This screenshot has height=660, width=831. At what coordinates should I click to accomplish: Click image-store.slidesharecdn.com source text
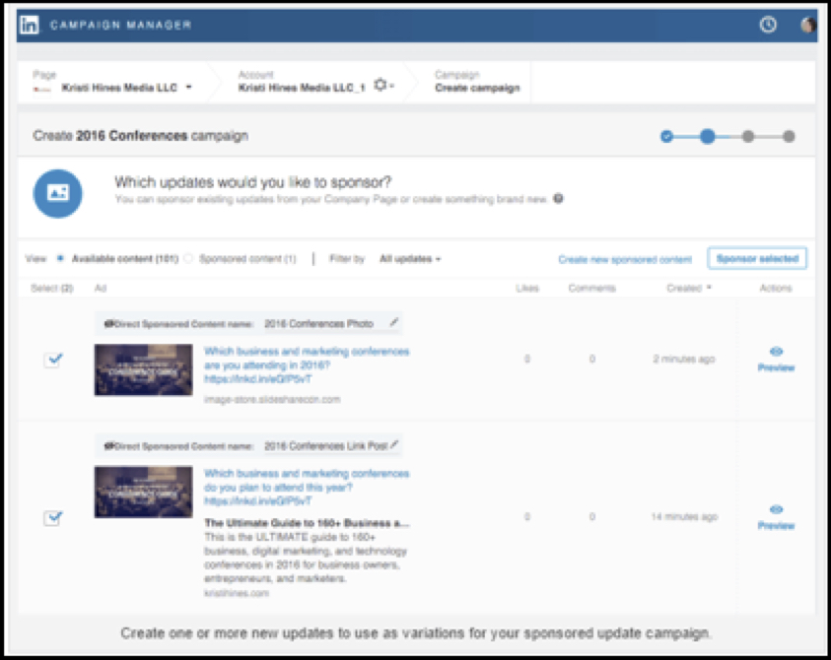click(272, 399)
